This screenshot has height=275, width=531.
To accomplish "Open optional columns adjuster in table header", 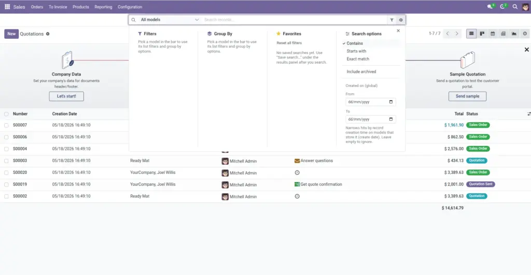I will pyautogui.click(x=528, y=114).
